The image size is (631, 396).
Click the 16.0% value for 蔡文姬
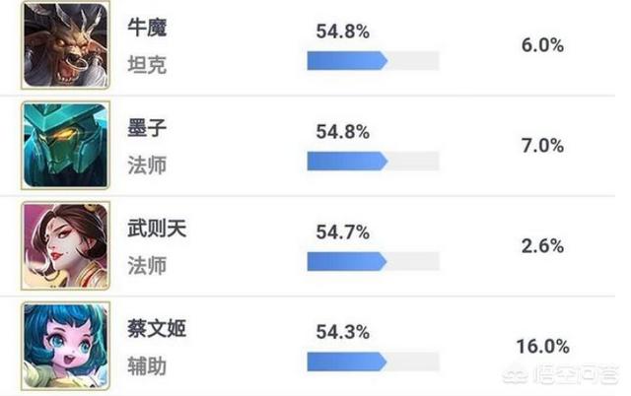tap(542, 347)
